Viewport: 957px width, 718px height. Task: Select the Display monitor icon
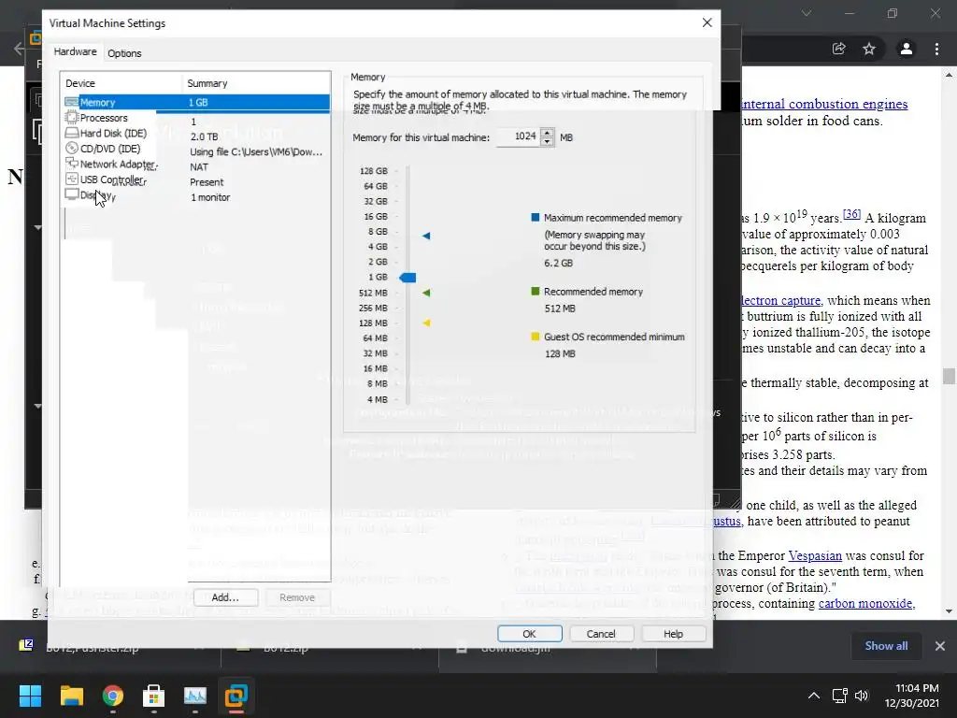[x=72, y=194]
